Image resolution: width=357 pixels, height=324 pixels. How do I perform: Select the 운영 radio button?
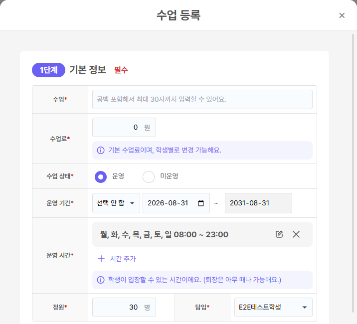pyautogui.click(x=101, y=176)
